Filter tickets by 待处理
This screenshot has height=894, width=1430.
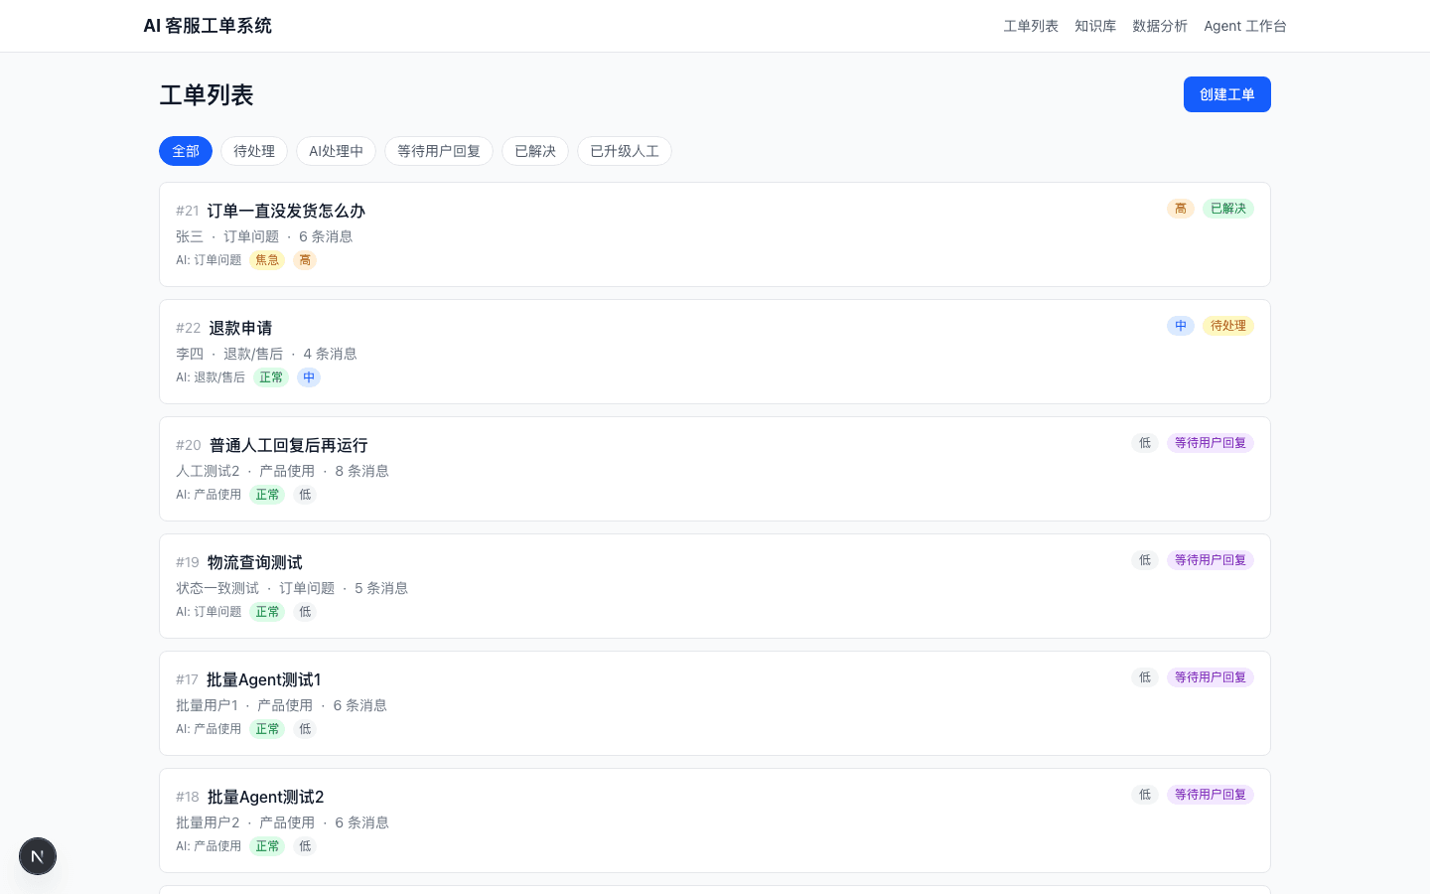[254, 151]
